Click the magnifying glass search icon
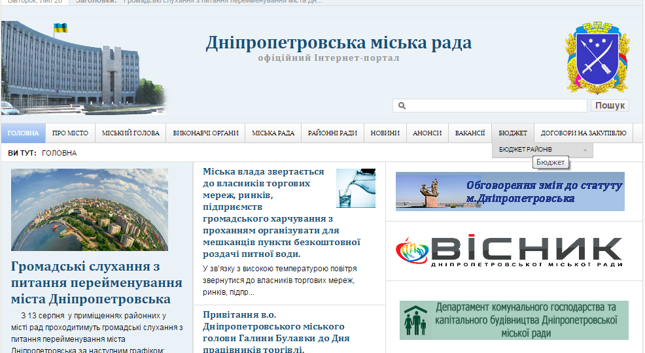645x353 pixels. click(402, 106)
